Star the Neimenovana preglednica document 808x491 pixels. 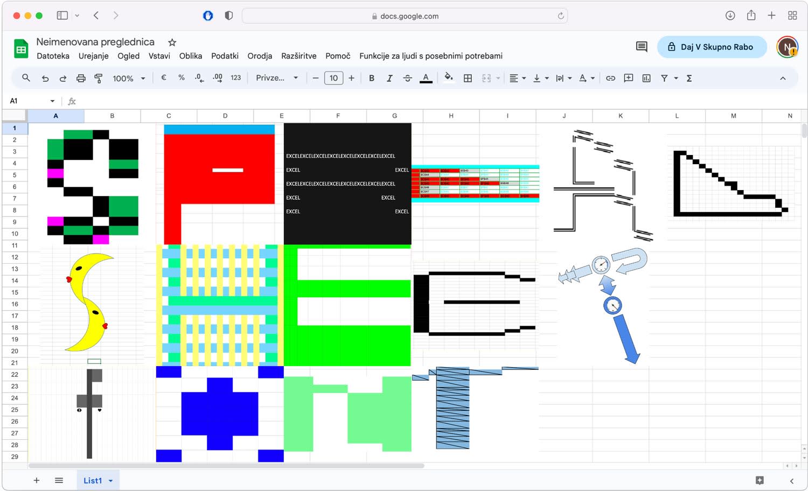point(172,42)
